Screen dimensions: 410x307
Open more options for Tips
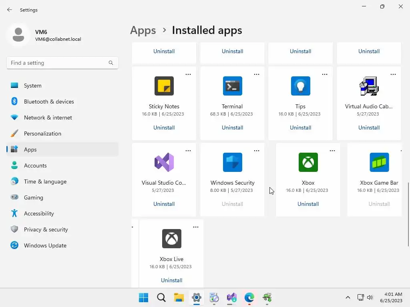[x=324, y=74]
